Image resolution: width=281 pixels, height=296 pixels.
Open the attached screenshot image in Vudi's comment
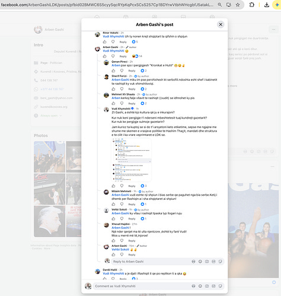click(x=132, y=160)
